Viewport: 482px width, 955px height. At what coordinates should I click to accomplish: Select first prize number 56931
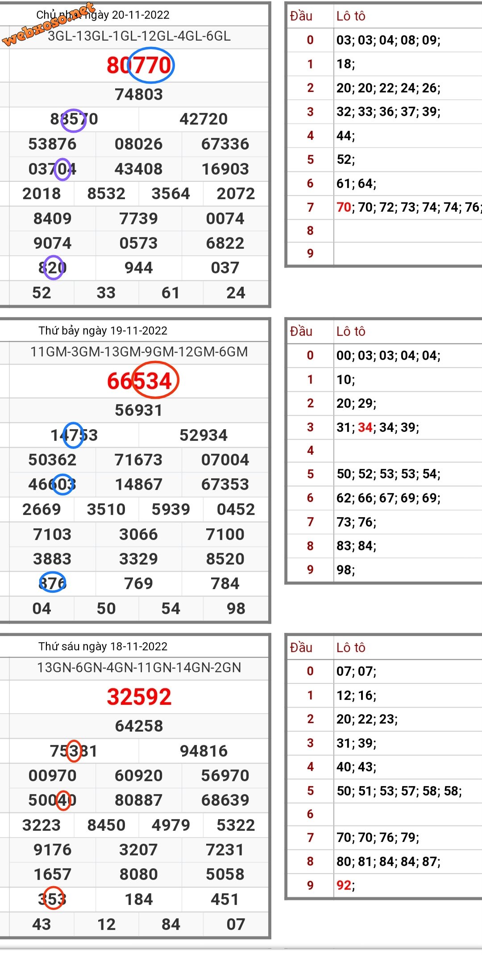[x=139, y=410]
